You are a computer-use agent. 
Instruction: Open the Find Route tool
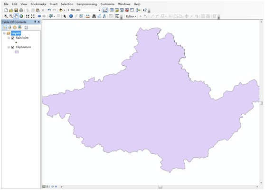[99, 16]
